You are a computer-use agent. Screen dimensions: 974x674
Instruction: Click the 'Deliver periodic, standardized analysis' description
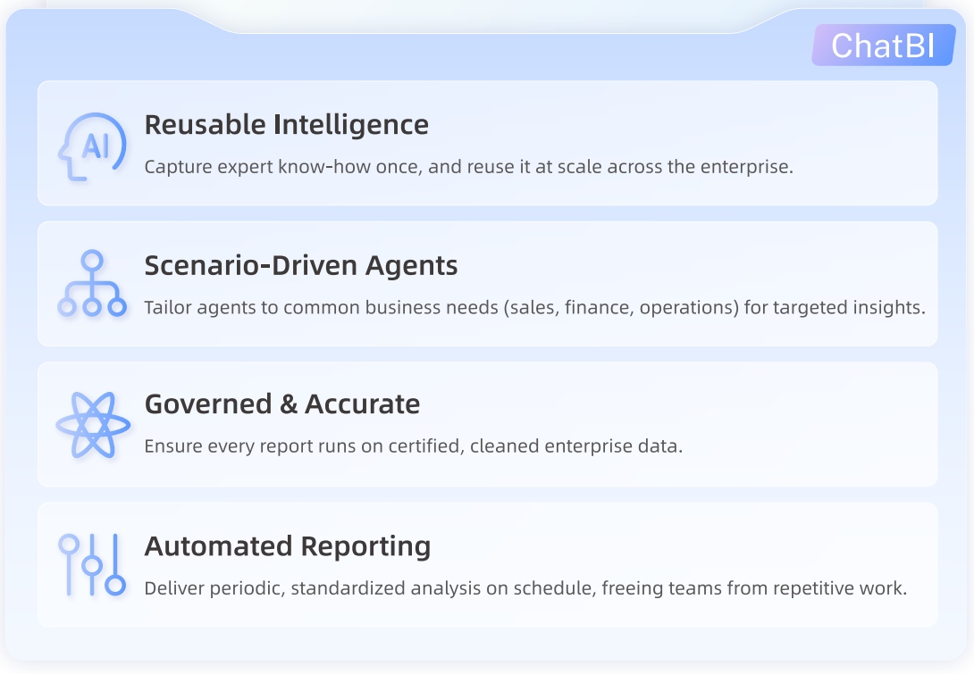tap(525, 587)
